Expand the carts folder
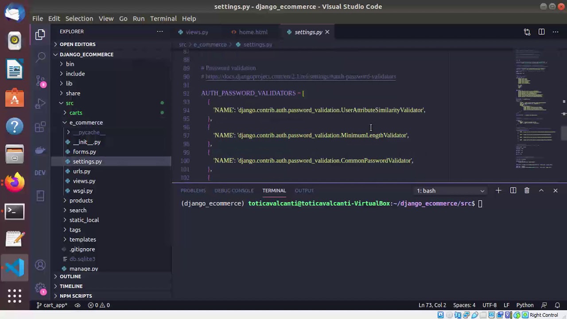Image resolution: width=567 pixels, height=319 pixels. (x=76, y=113)
